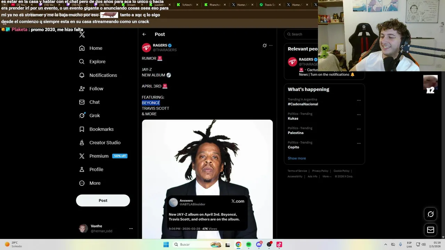
Task: Open the JAY-Z post image
Action: pyautogui.click(x=207, y=179)
